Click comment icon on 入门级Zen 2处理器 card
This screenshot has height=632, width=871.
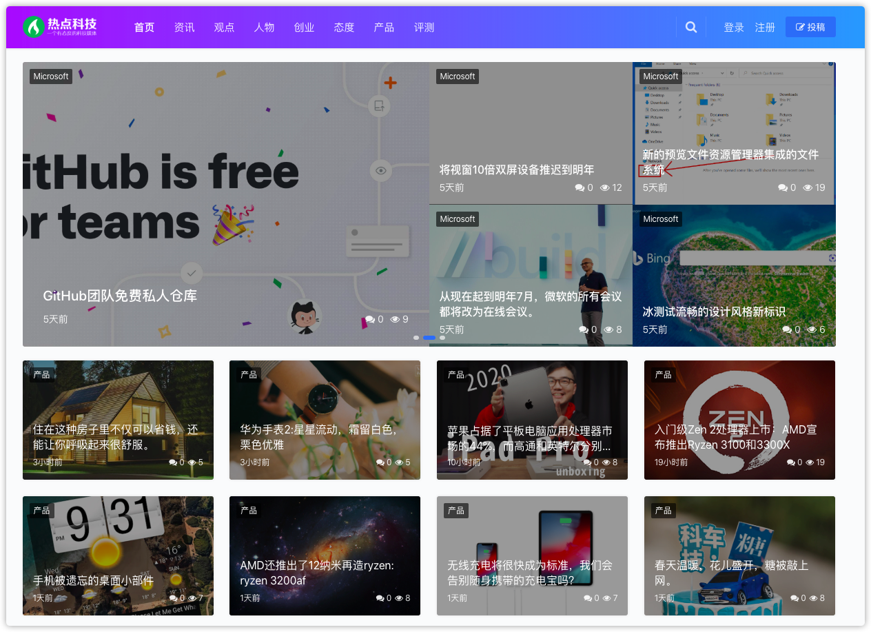[x=791, y=462]
